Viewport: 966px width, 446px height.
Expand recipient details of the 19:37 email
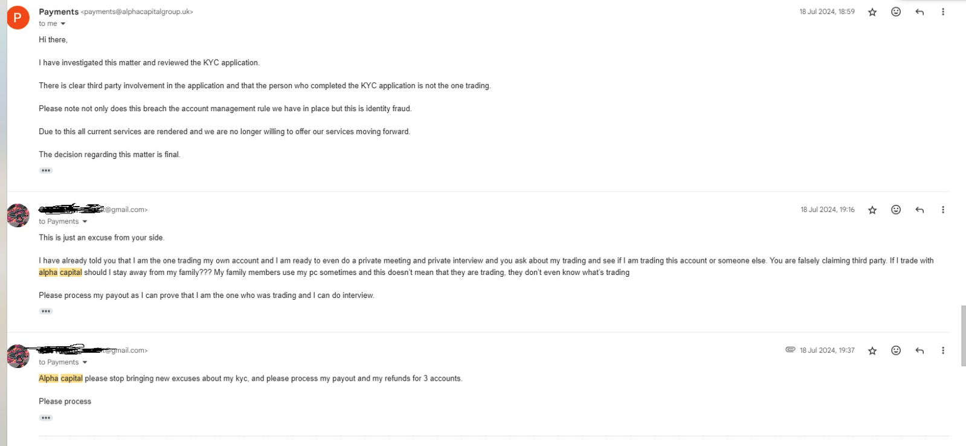pyautogui.click(x=85, y=363)
